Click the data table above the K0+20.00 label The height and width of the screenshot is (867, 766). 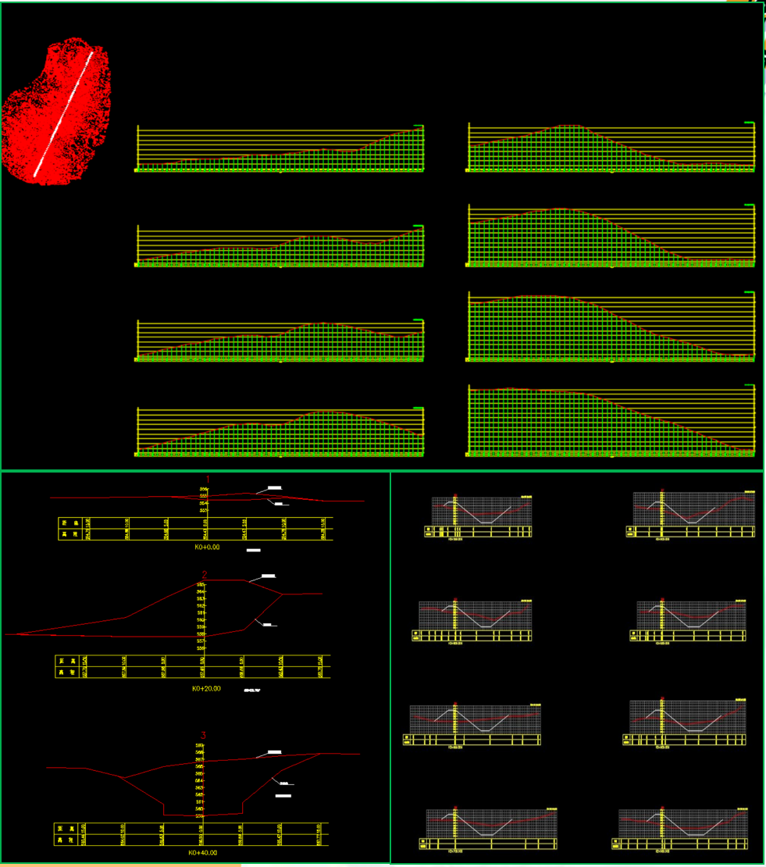193,666
